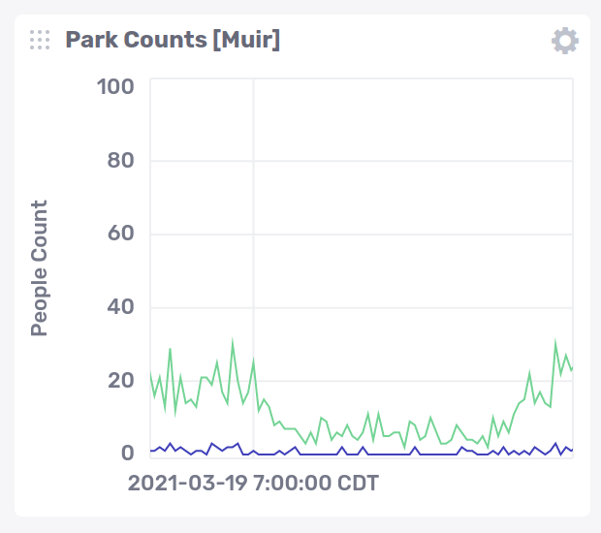601x533 pixels.
Task: Click the green line's tallest peak near right edge
Action: (555, 341)
